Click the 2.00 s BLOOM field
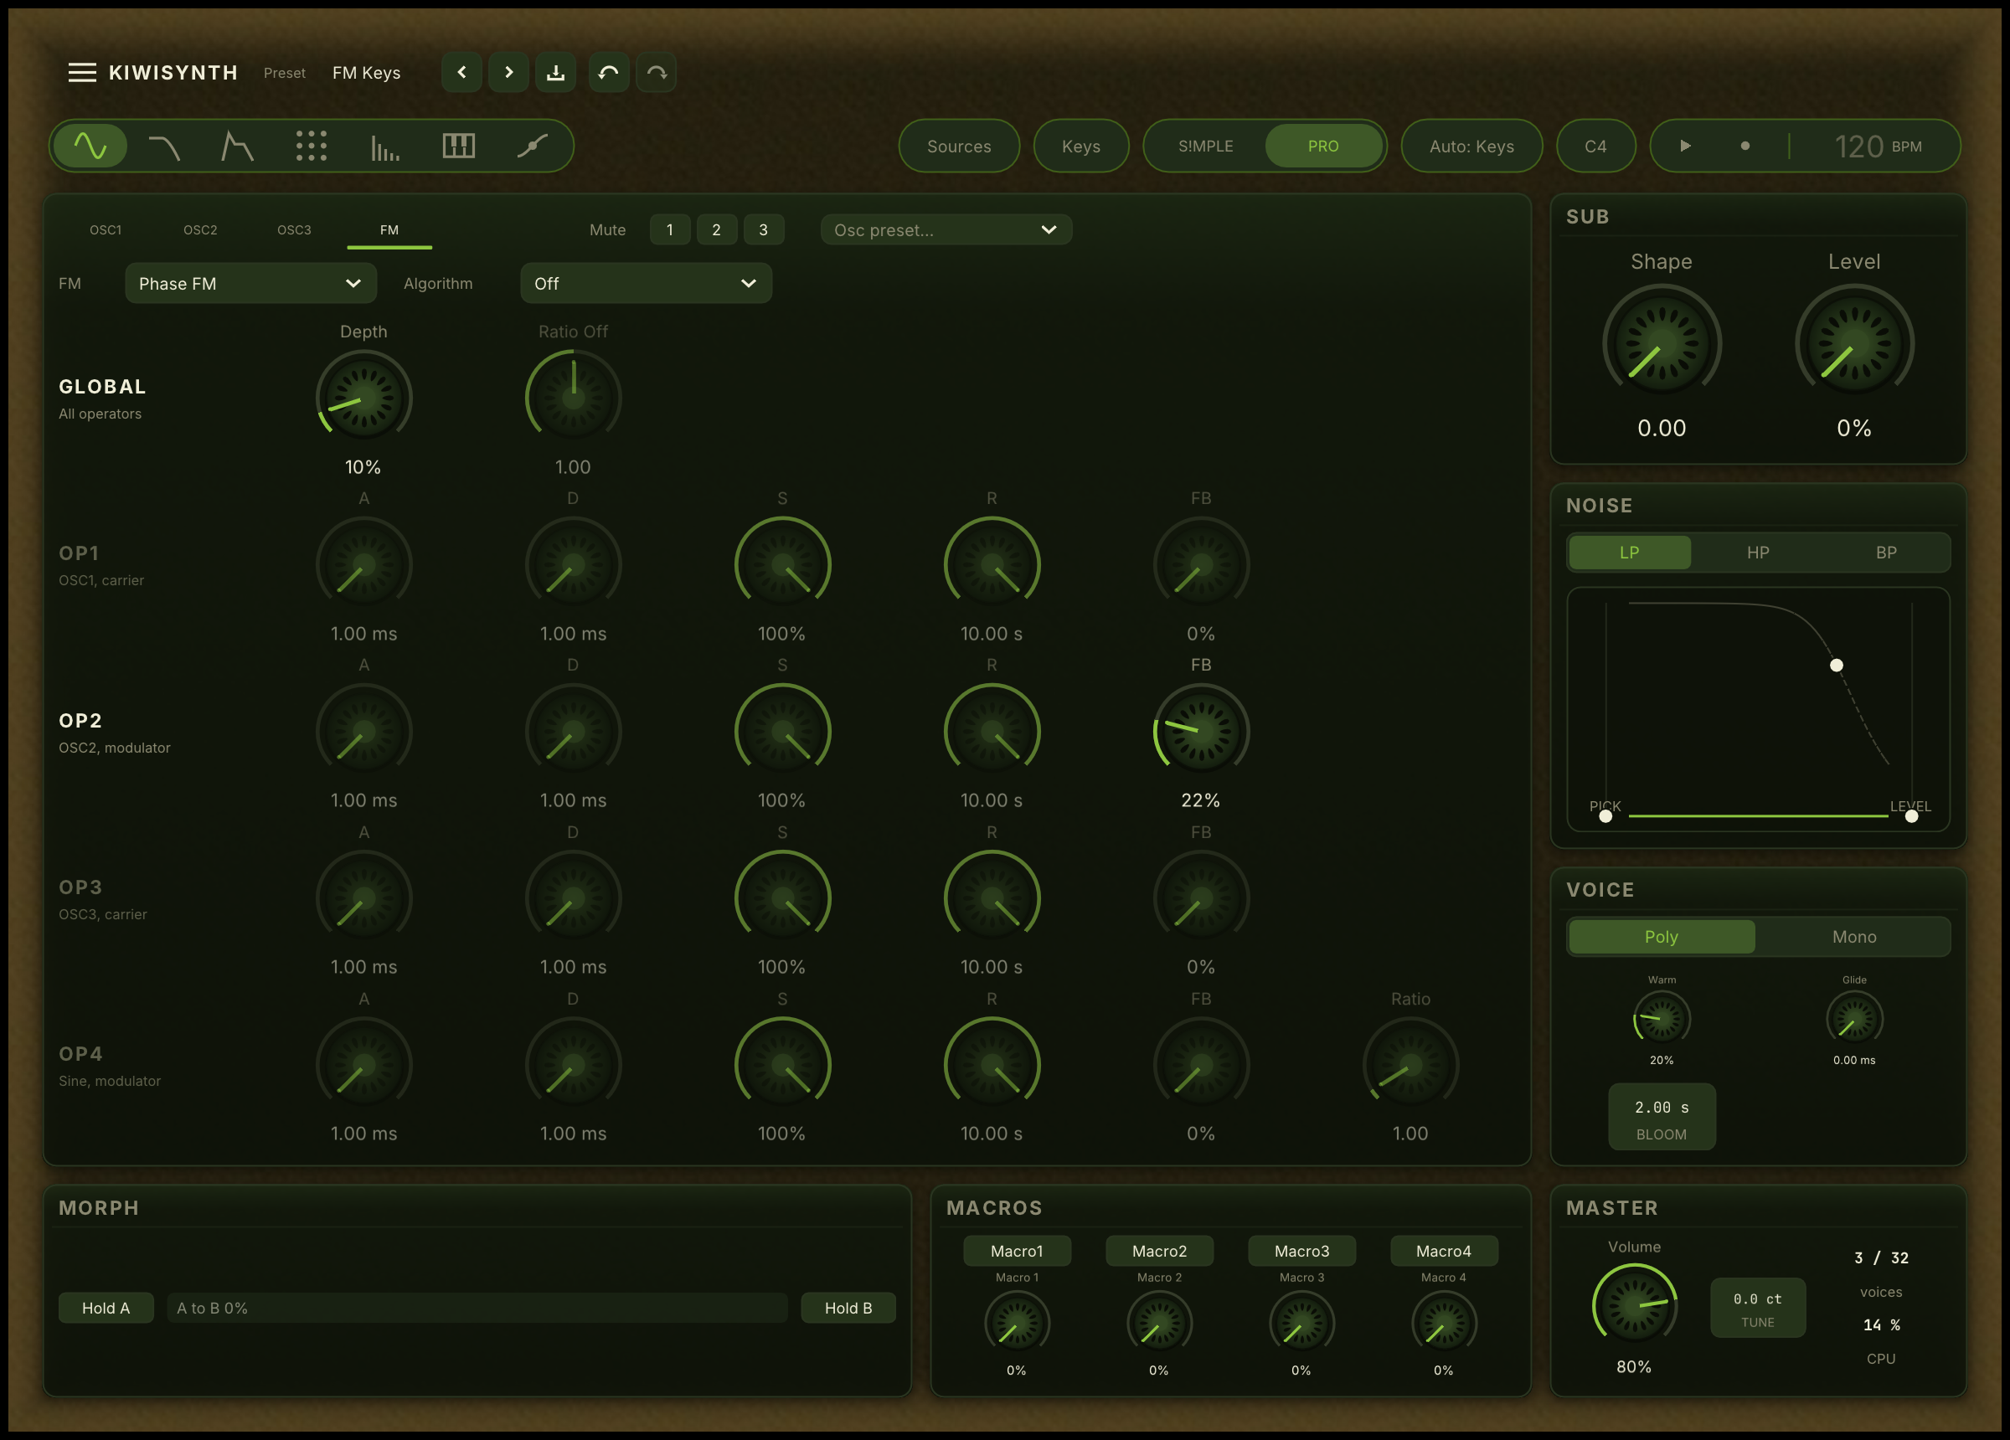2010x1440 pixels. [1662, 1118]
